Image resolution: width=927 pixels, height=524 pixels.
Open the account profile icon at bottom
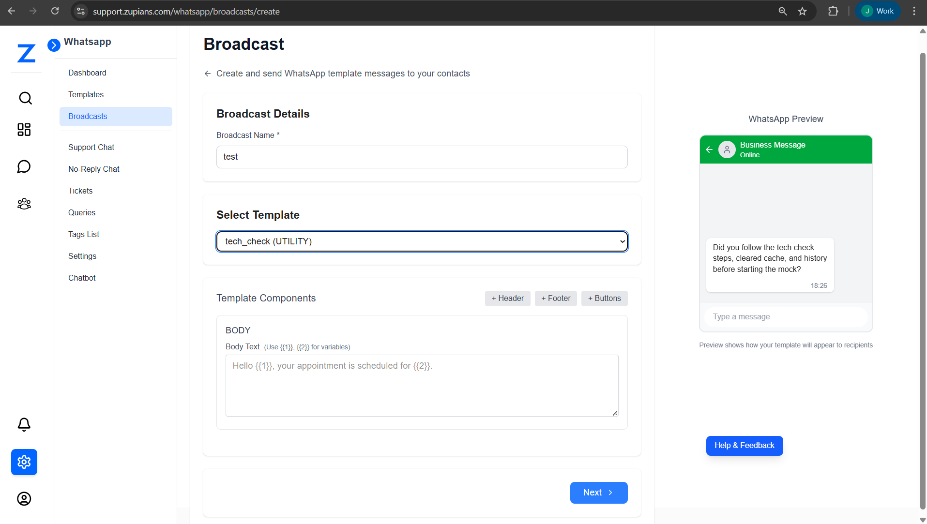pyautogui.click(x=24, y=499)
